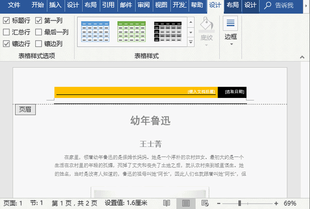The image size is (310, 209).
Task: Click the author name 王士菁
Action: point(151,144)
